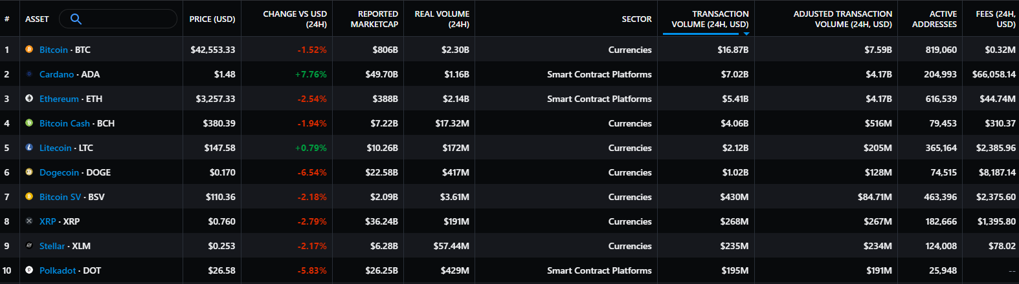This screenshot has height=284, width=1019.
Task: Click the Polkadot coin icon
Action: click(29, 270)
